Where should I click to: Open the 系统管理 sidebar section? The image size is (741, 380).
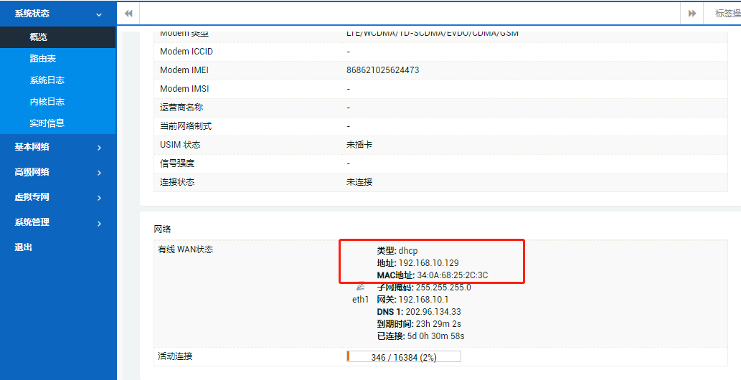(32, 222)
